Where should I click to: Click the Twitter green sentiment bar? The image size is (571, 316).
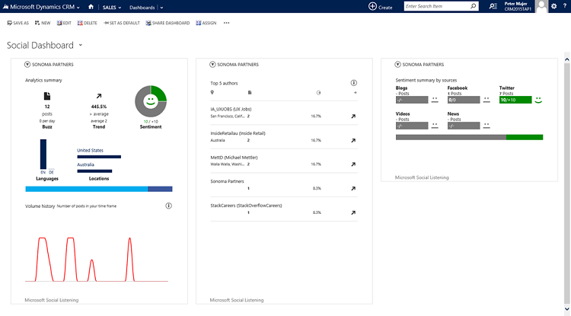coord(515,100)
